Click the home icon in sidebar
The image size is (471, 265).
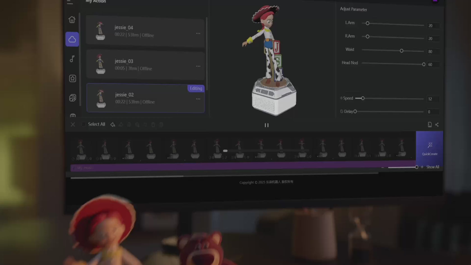(72, 20)
